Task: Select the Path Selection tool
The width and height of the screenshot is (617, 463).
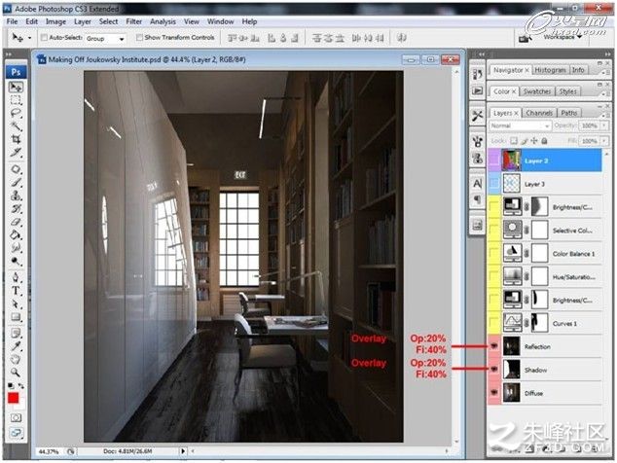Action: [x=16, y=303]
